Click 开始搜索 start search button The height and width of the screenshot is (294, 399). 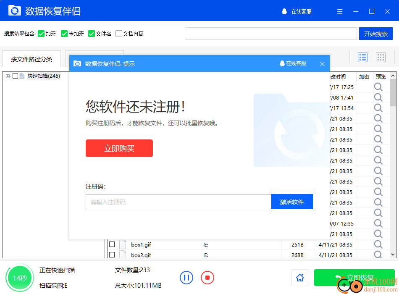(x=375, y=34)
